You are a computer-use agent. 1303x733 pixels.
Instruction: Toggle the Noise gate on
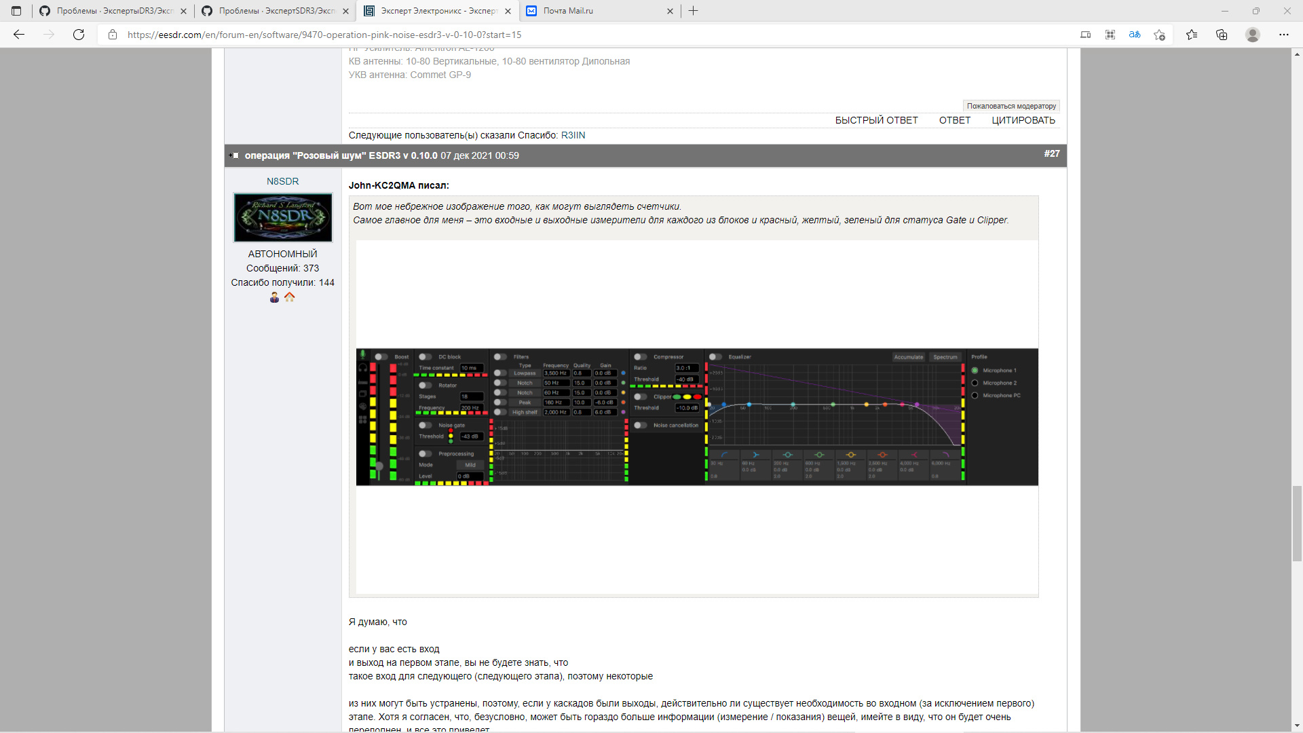pyautogui.click(x=425, y=425)
